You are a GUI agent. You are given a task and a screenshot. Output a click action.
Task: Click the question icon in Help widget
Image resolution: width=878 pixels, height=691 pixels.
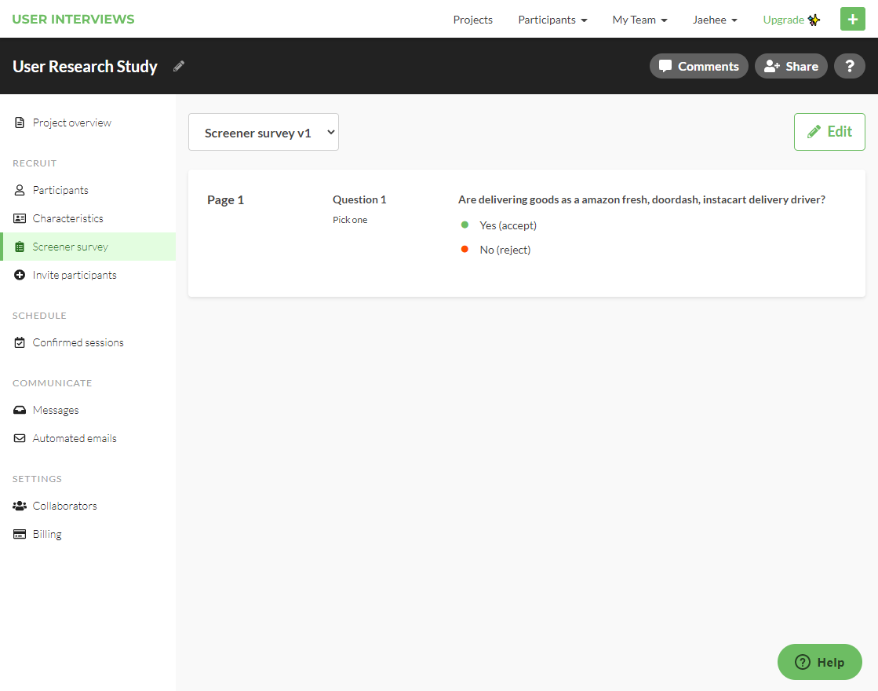coord(803,662)
